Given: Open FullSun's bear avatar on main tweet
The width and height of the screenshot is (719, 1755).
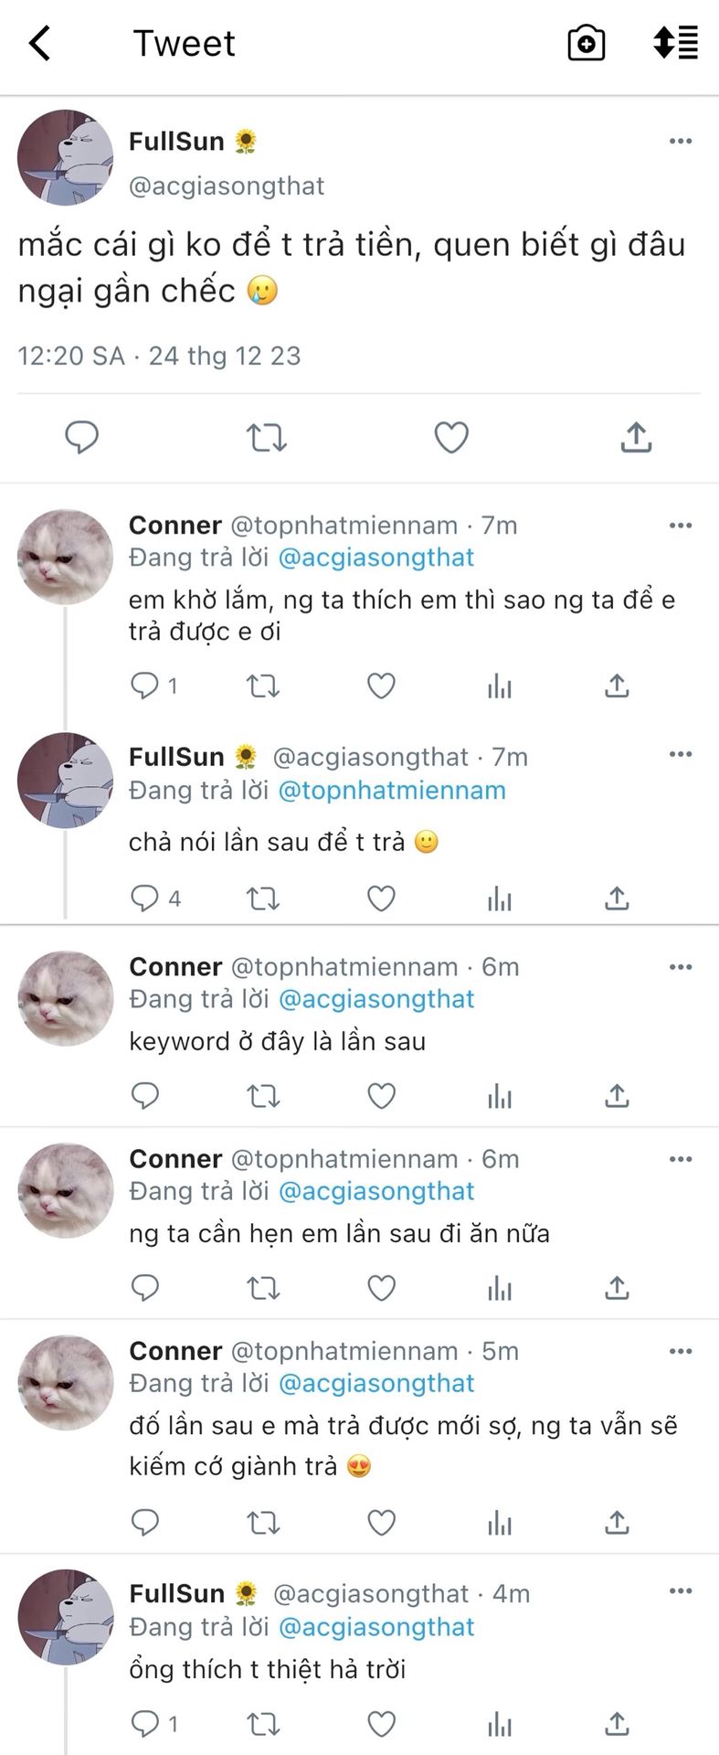Looking at the screenshot, I should [66, 158].
